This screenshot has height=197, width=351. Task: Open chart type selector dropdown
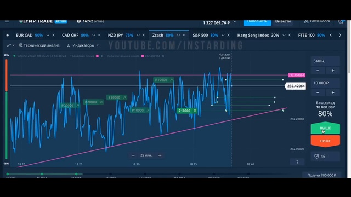pos(10,45)
